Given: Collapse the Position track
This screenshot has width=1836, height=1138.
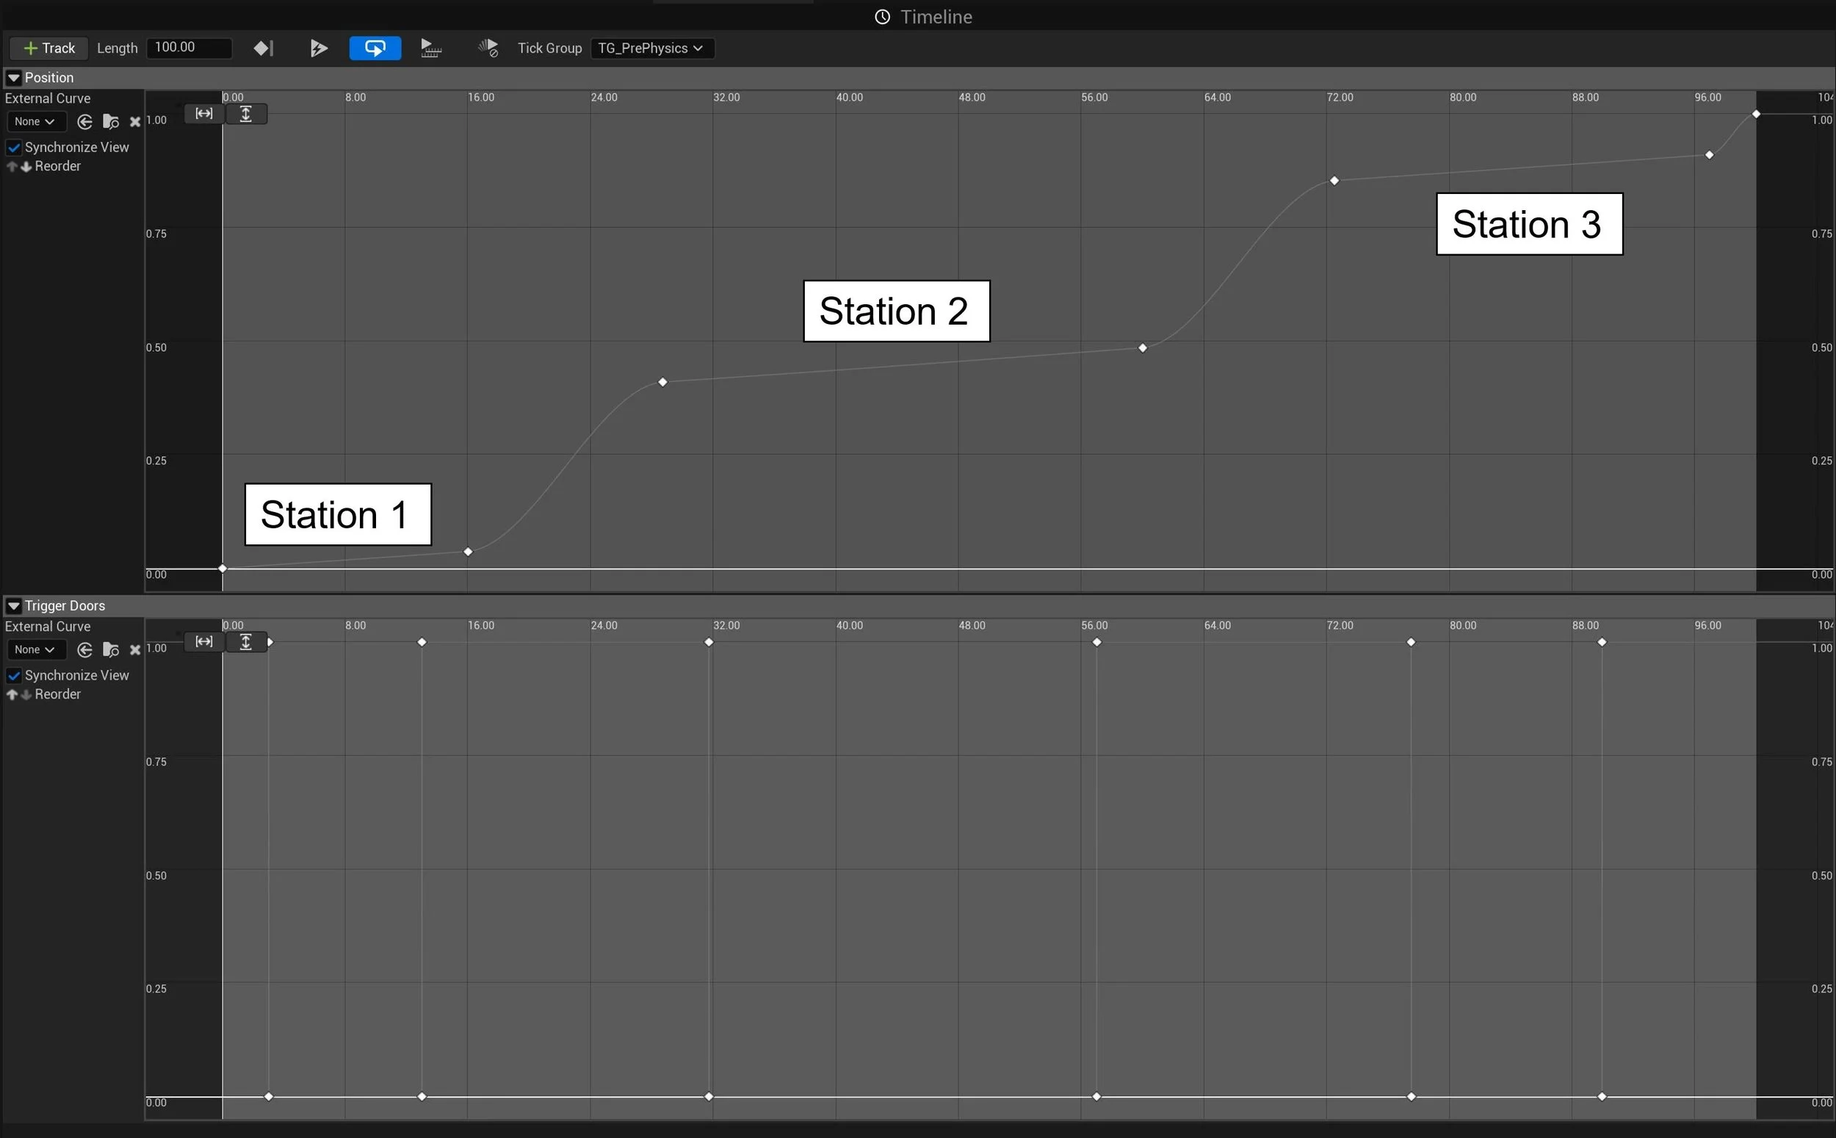Looking at the screenshot, I should tap(13, 78).
